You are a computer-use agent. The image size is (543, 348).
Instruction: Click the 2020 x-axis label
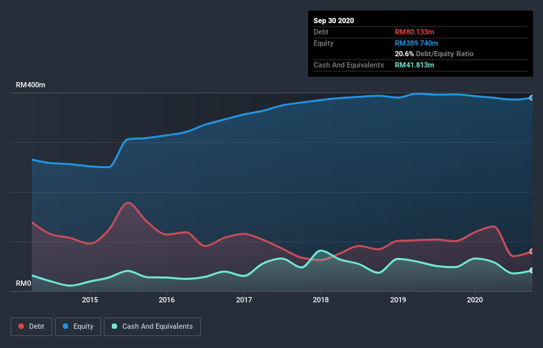[x=475, y=300]
